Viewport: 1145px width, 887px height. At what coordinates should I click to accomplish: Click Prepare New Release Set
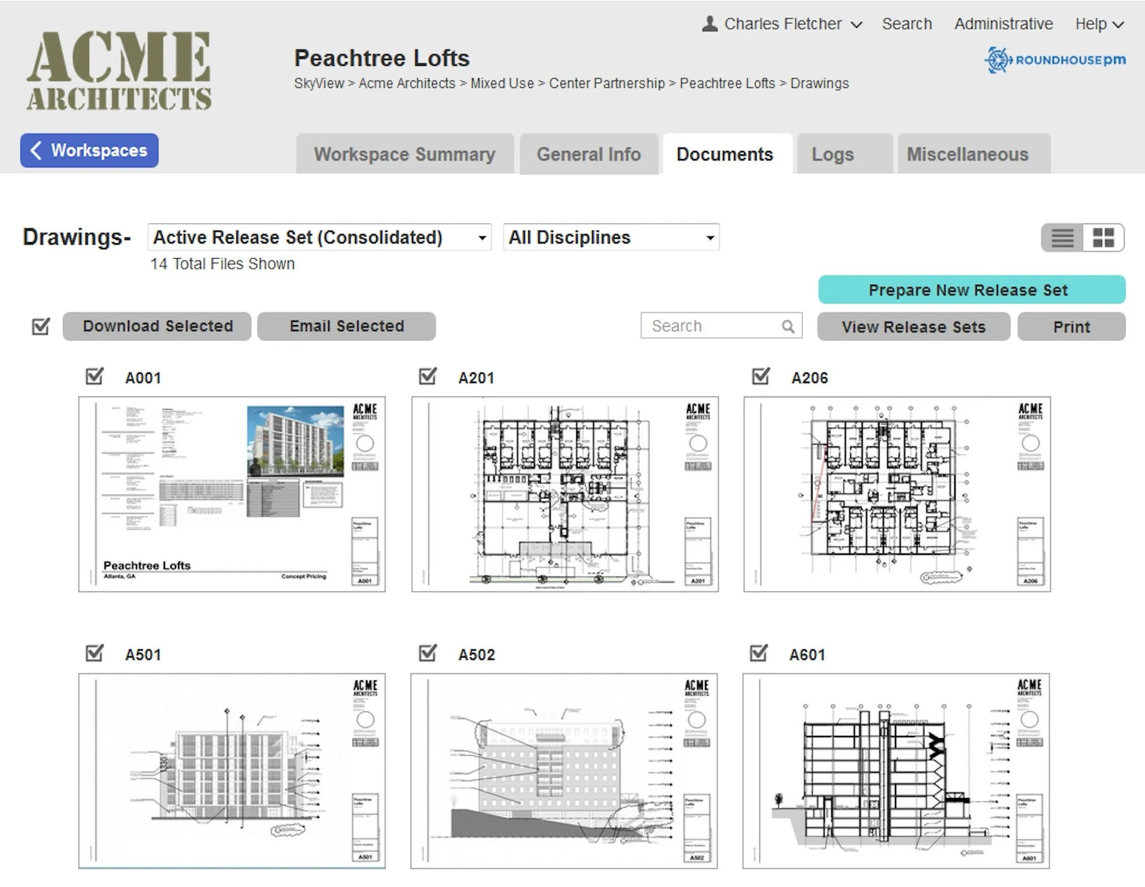click(x=971, y=290)
